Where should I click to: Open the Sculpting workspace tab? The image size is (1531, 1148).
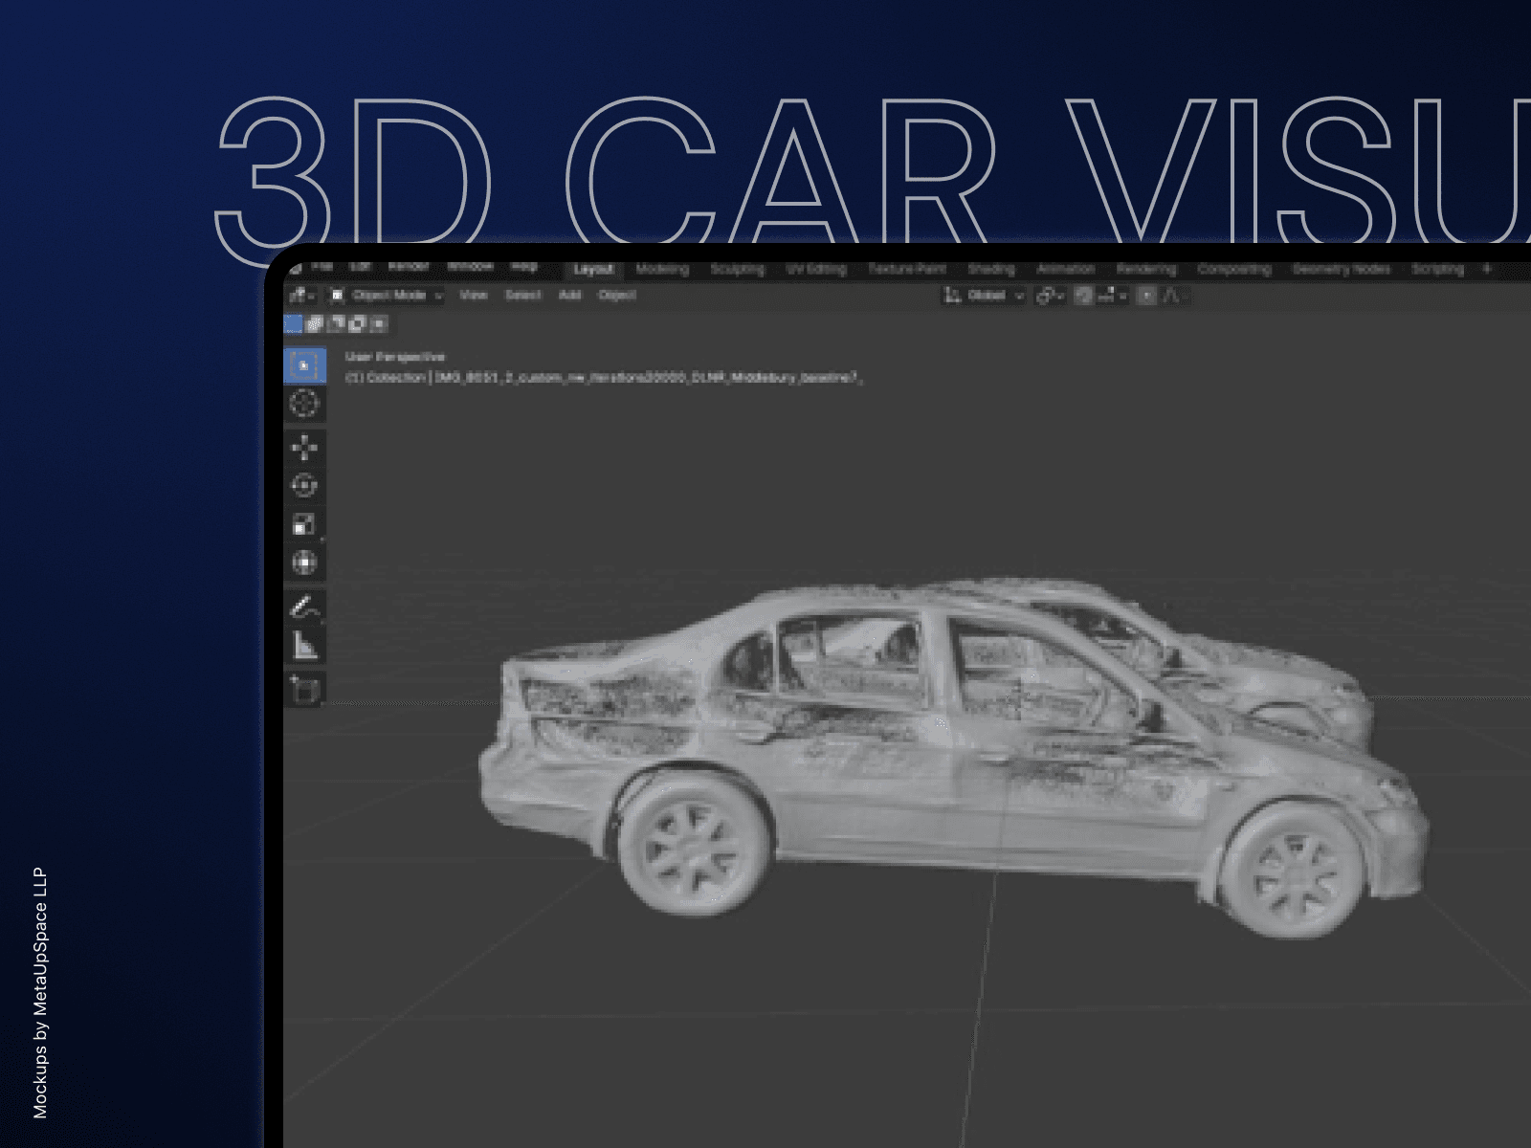tap(738, 270)
